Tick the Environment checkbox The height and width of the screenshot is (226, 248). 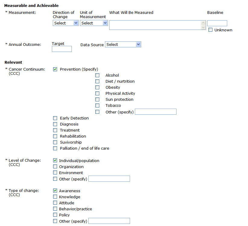55,173
